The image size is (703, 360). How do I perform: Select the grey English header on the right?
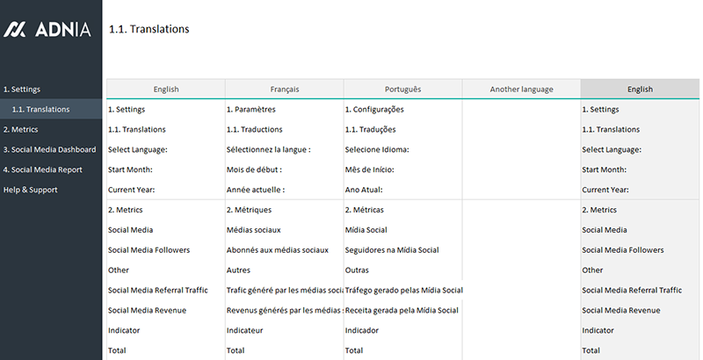pyautogui.click(x=640, y=90)
